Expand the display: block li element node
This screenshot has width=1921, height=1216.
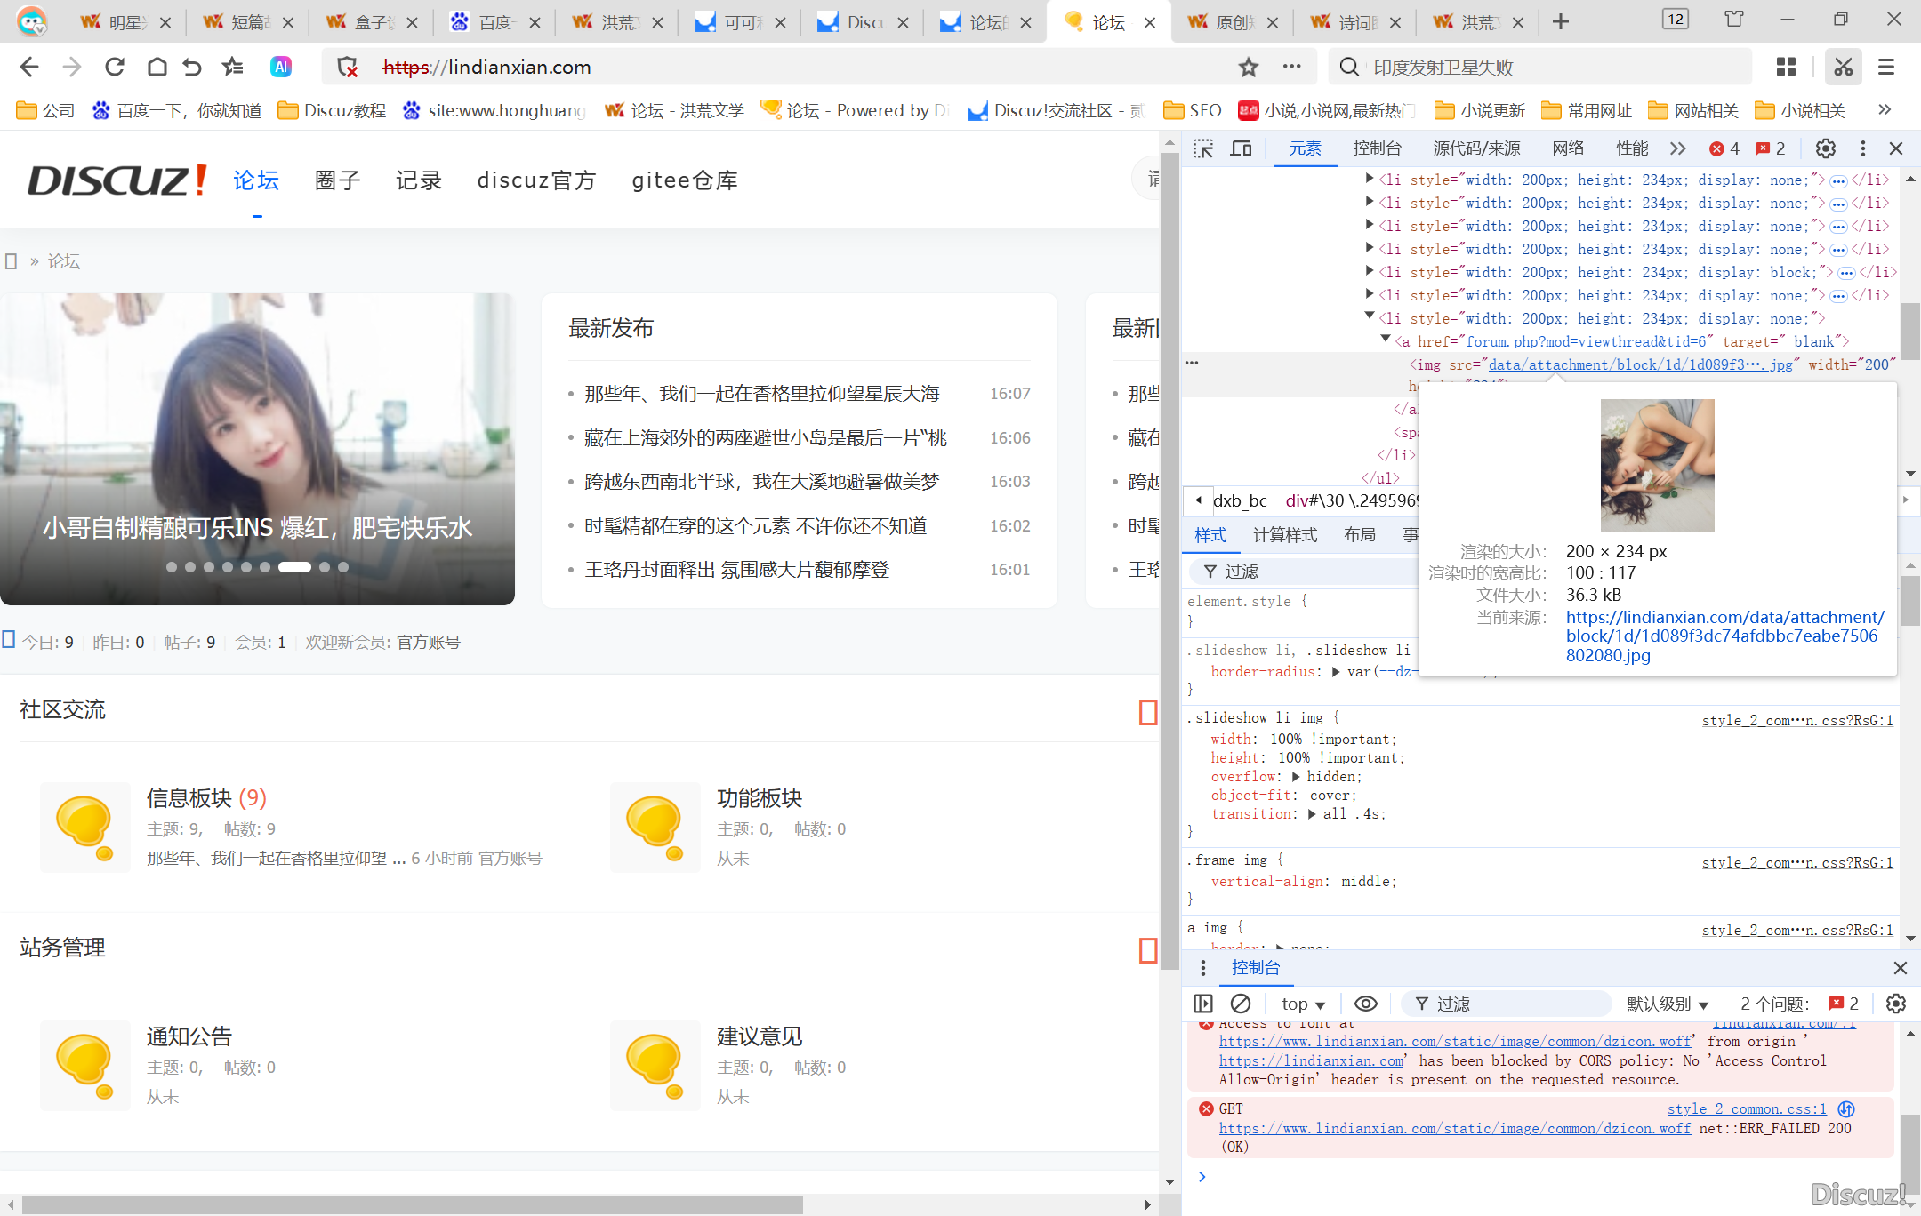(x=1370, y=271)
